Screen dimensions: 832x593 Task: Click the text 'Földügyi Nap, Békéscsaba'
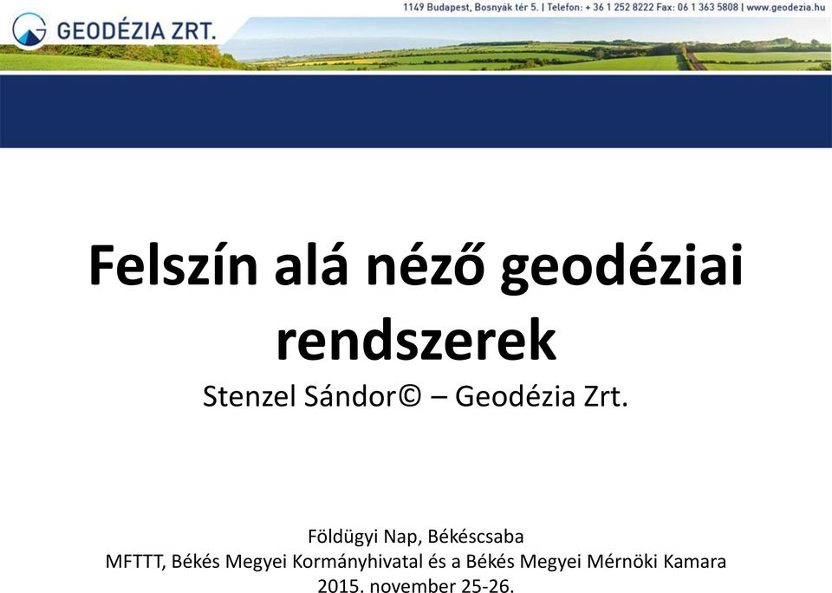(x=416, y=536)
